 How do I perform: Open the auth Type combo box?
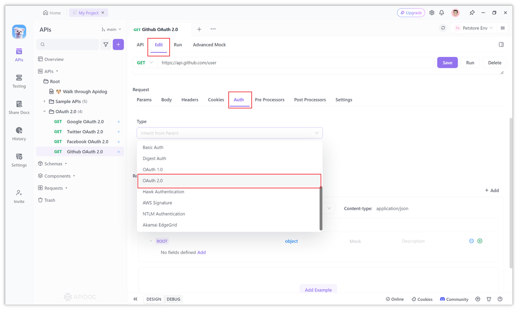[x=229, y=133]
